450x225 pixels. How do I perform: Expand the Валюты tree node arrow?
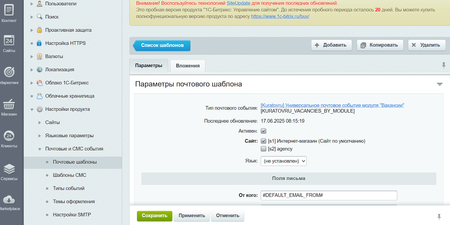(x=32, y=57)
